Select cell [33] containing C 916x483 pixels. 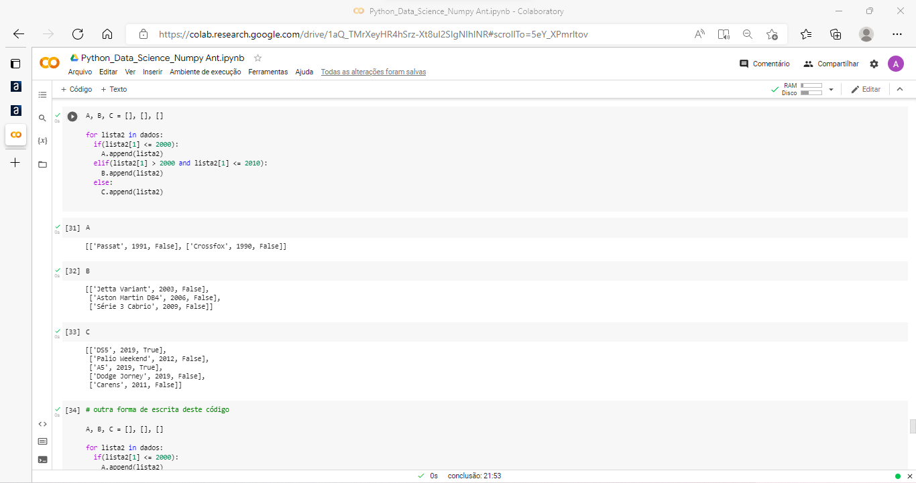click(485, 332)
